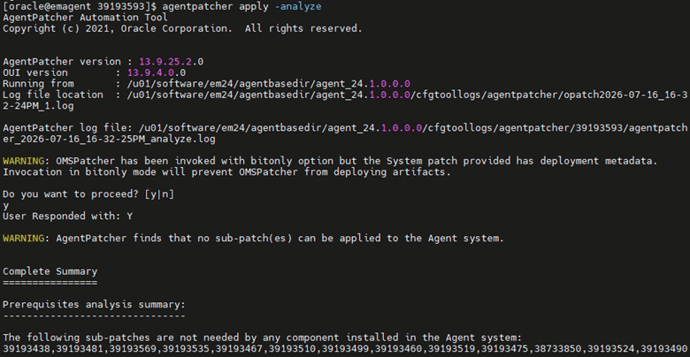Viewport: 690px width, 357px height.
Task: Click 'Invocation in bitonly mode' warning line
Action: pyautogui.click(x=227, y=172)
